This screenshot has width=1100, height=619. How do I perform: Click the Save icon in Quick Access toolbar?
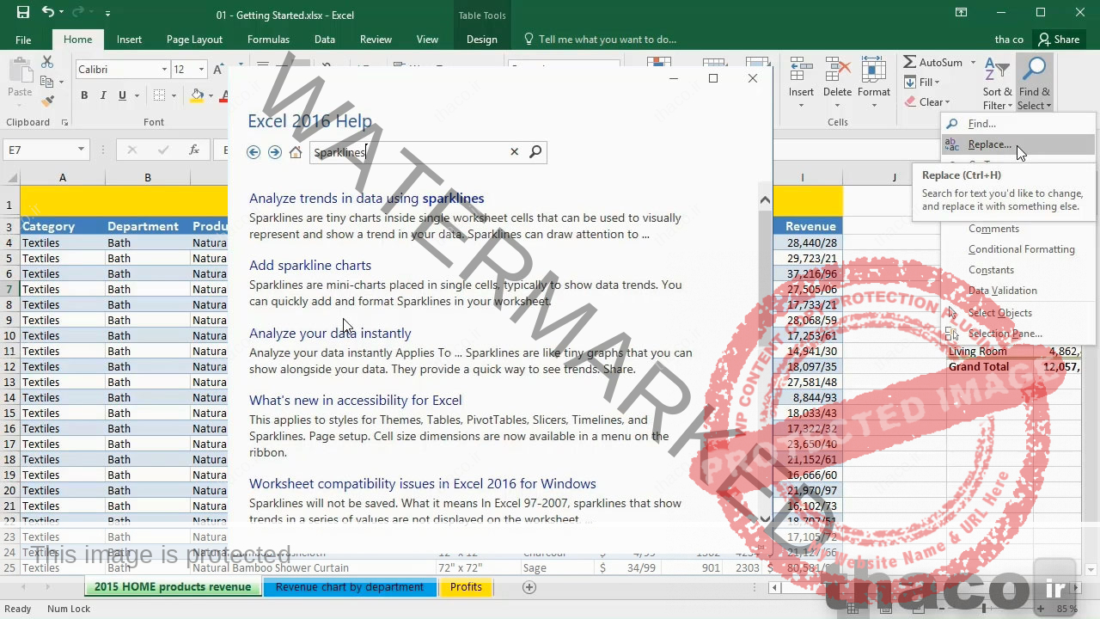point(23,13)
